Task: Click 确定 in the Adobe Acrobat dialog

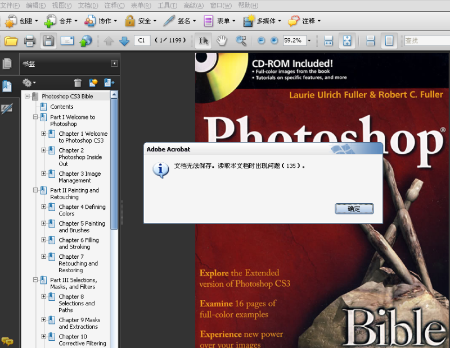Action: click(x=354, y=209)
